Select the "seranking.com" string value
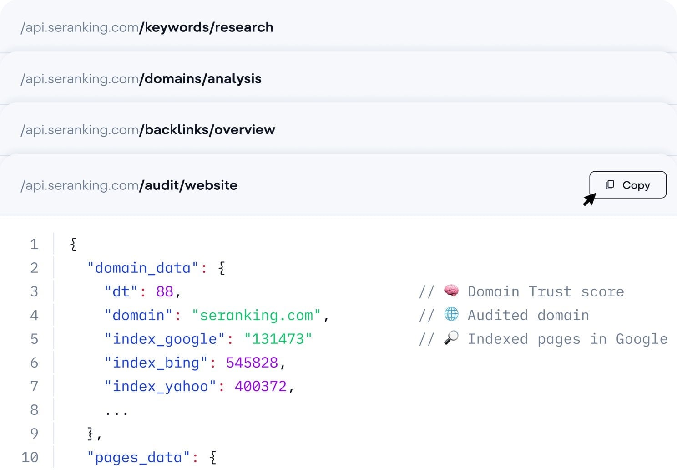The width and height of the screenshot is (677, 470). point(257,315)
